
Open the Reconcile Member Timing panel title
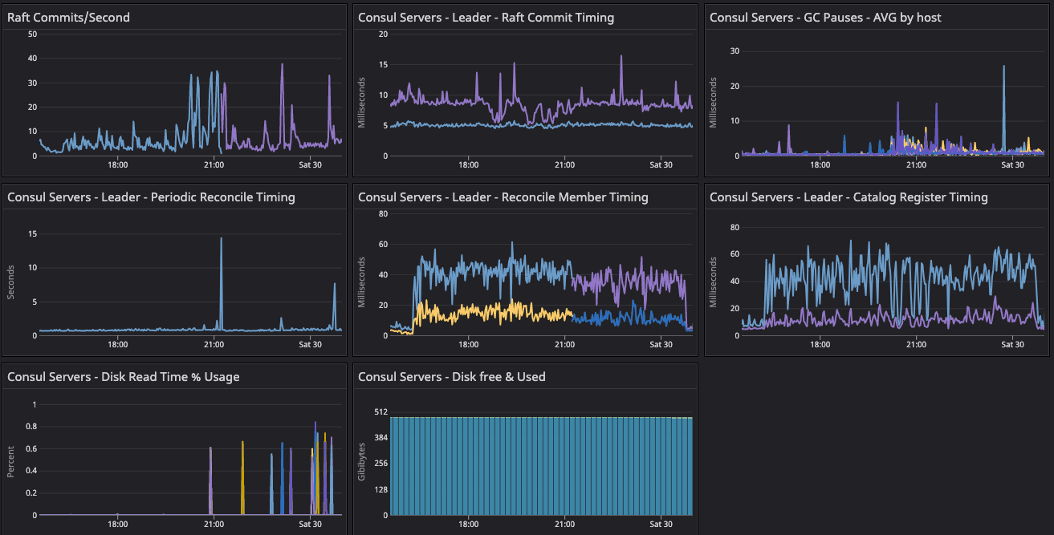(x=503, y=197)
